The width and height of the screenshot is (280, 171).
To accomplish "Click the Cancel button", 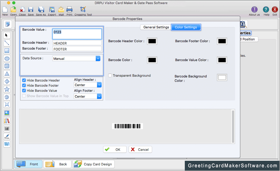I will click(140, 150).
